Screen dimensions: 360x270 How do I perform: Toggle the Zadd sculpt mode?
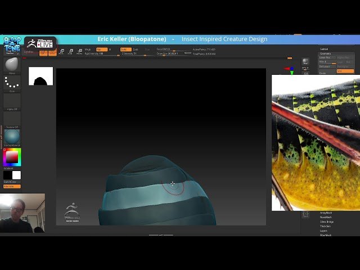(125, 49)
